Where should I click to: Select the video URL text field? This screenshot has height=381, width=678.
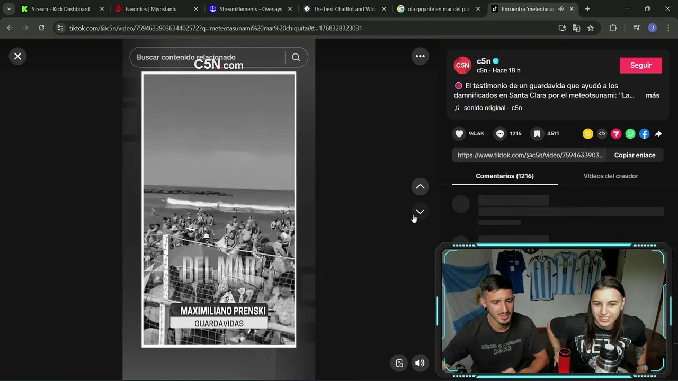click(x=530, y=155)
